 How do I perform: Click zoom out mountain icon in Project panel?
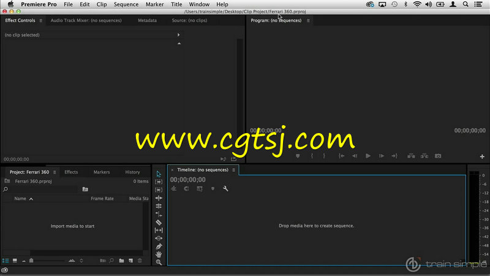click(x=24, y=261)
